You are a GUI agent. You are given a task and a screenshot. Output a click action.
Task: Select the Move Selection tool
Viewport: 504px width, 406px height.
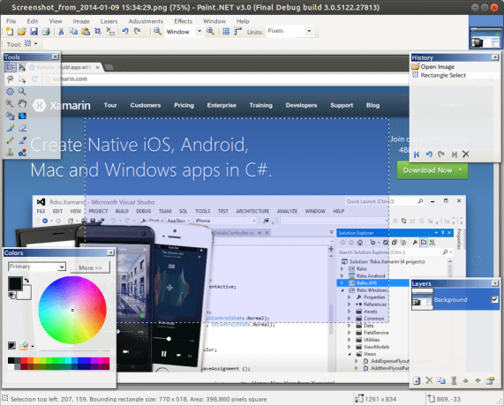tap(22, 79)
